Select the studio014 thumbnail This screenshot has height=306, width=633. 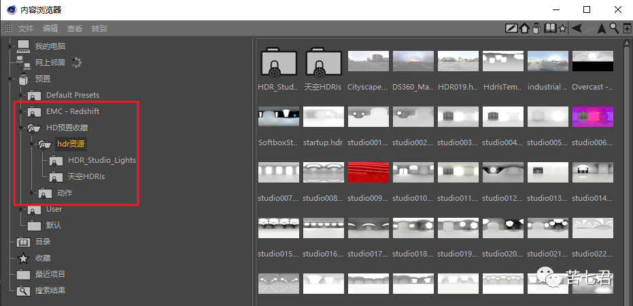click(x=593, y=172)
